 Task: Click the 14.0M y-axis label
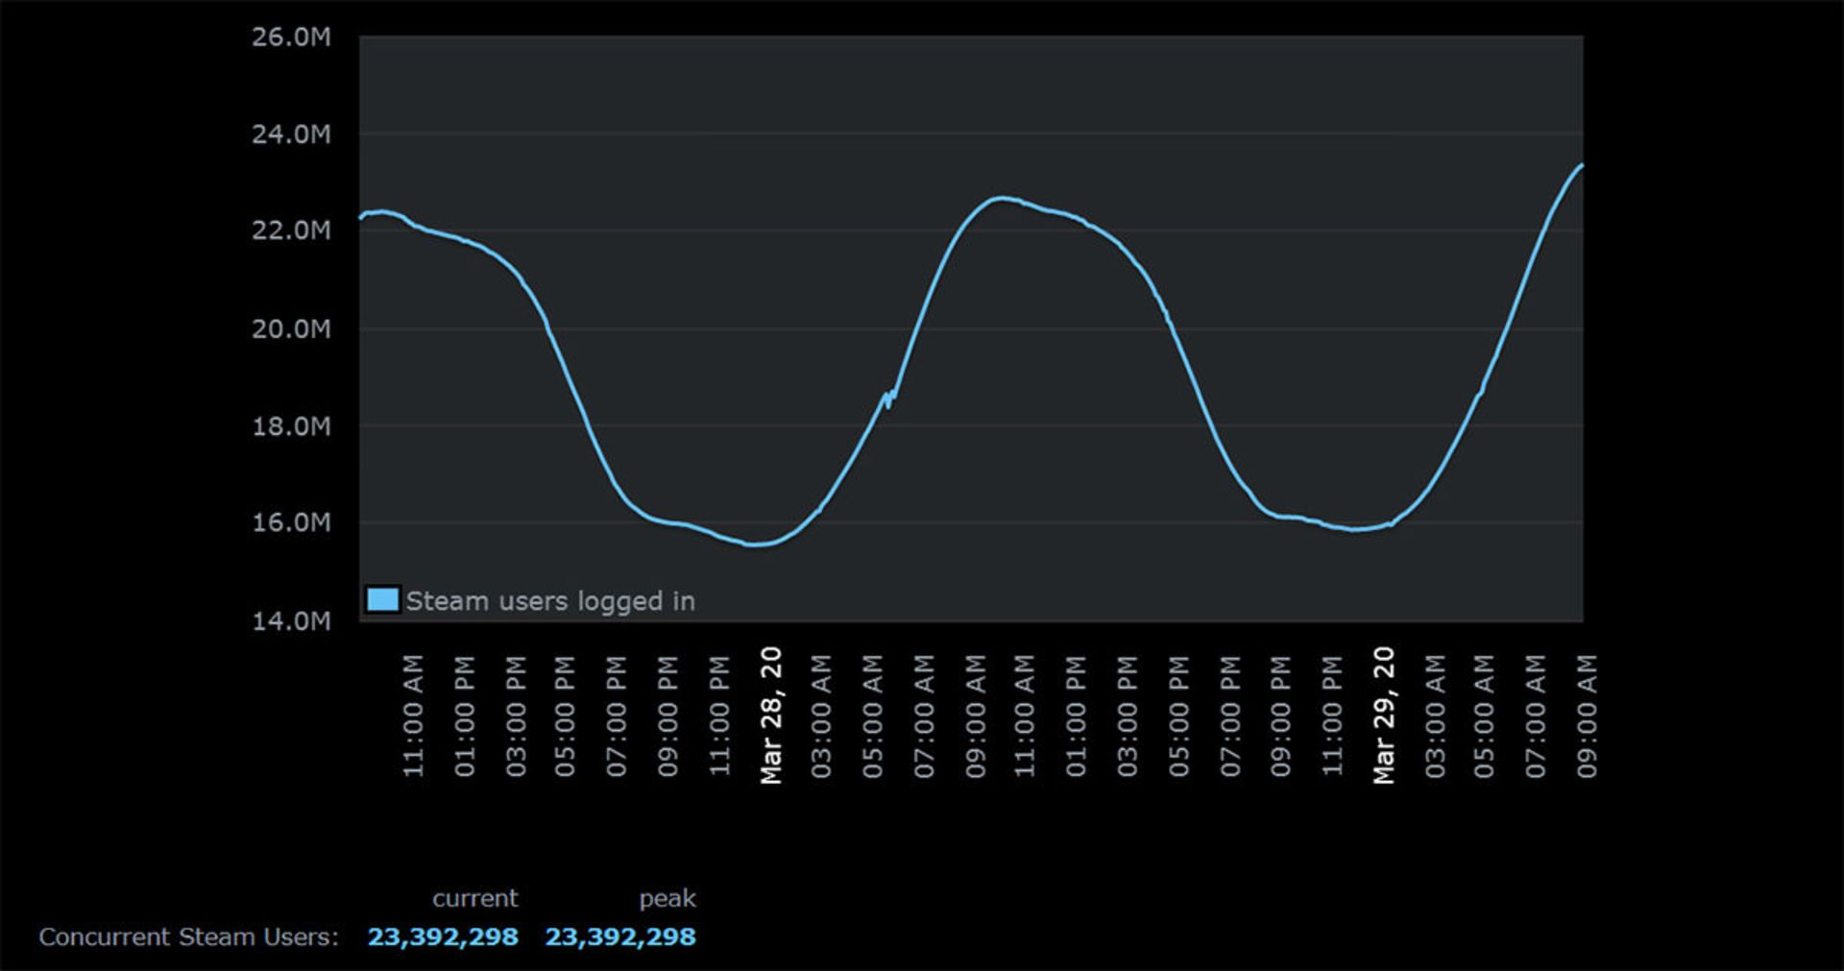291,621
